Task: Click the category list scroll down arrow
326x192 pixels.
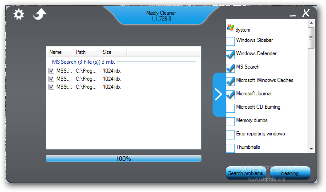Action: (311, 149)
